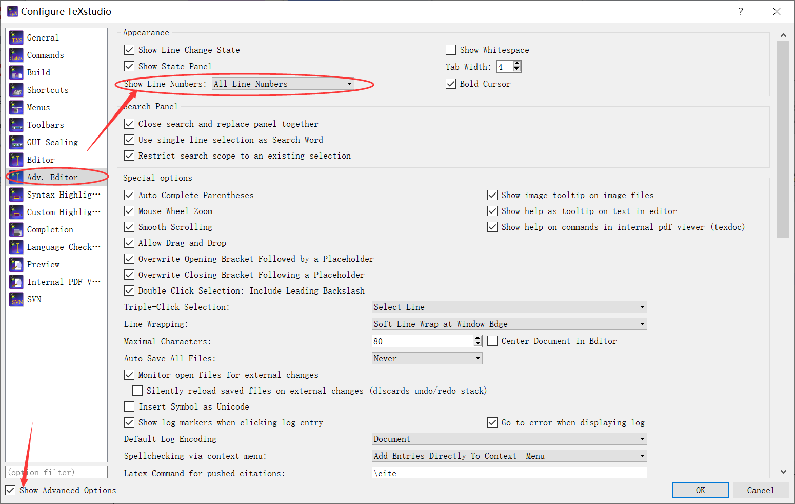Image resolution: width=795 pixels, height=504 pixels.
Task: Close the Configure TeXstudio dialog
Action: tap(777, 11)
